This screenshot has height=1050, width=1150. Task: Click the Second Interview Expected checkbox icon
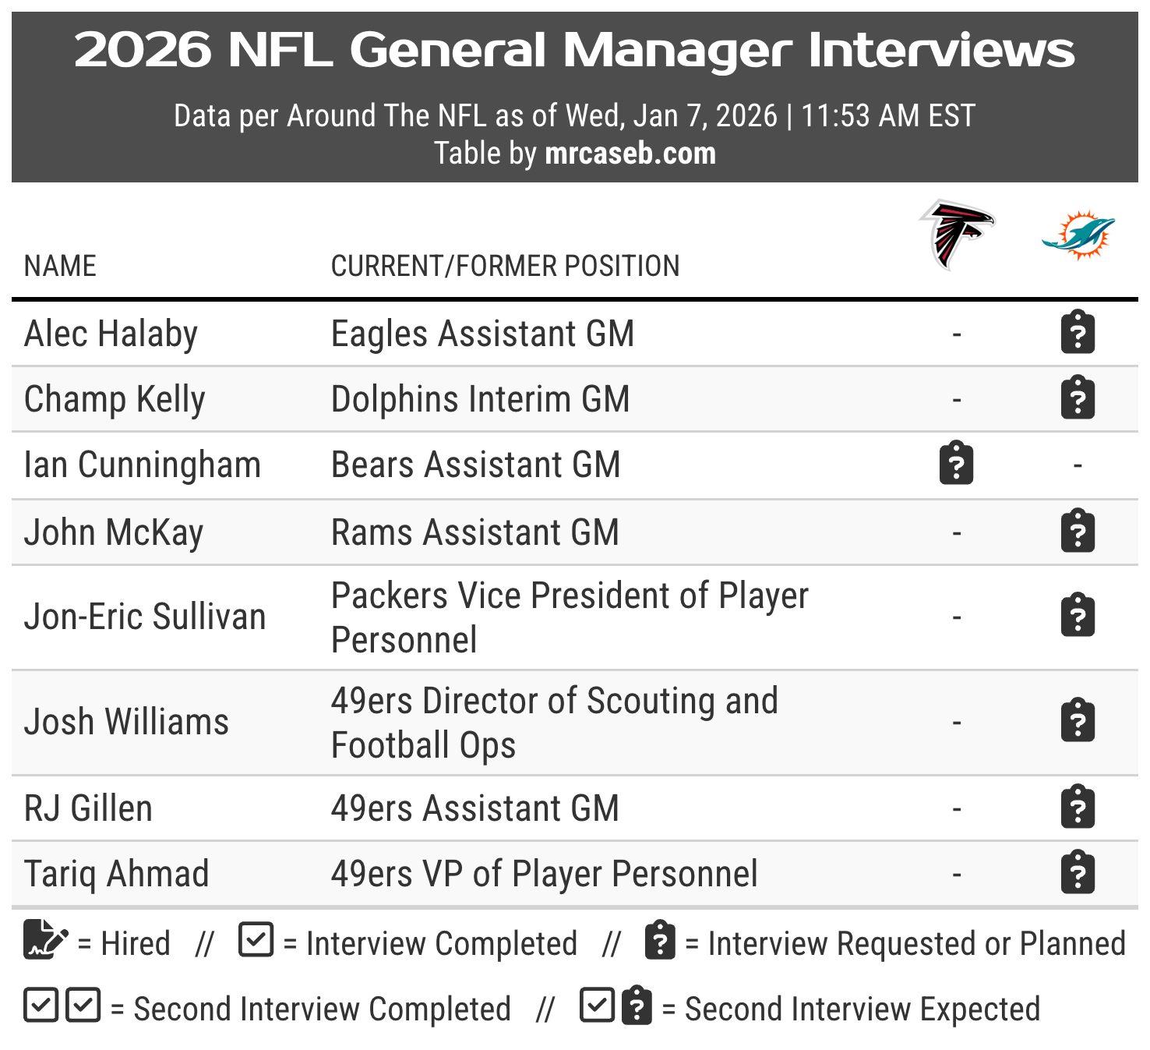(598, 1006)
